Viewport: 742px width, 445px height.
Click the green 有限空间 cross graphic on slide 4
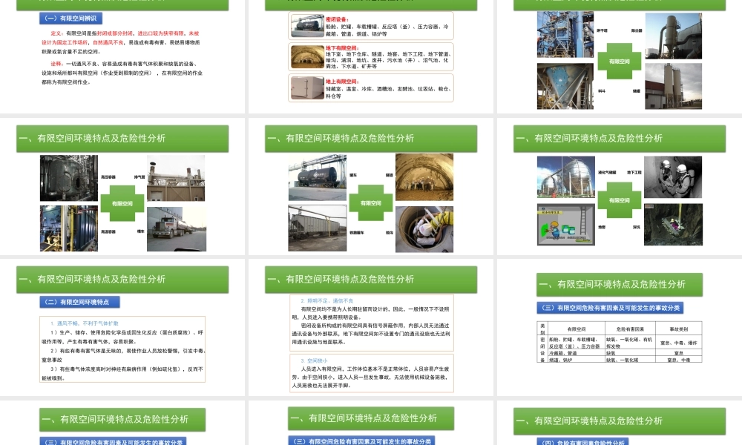pyautogui.click(x=122, y=203)
